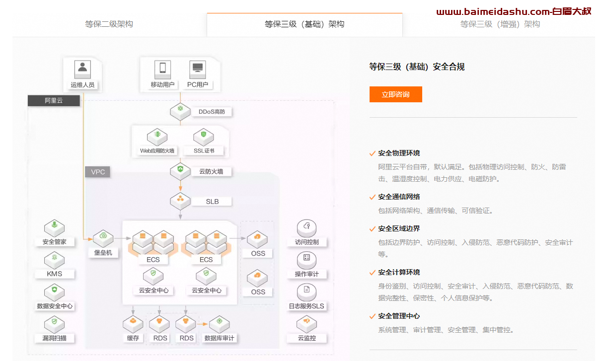Screen dimensions: 606x361
Task: Click the checkmark beside 安全物理环境
Action: (373, 153)
